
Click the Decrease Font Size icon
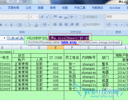tap(47, 17)
